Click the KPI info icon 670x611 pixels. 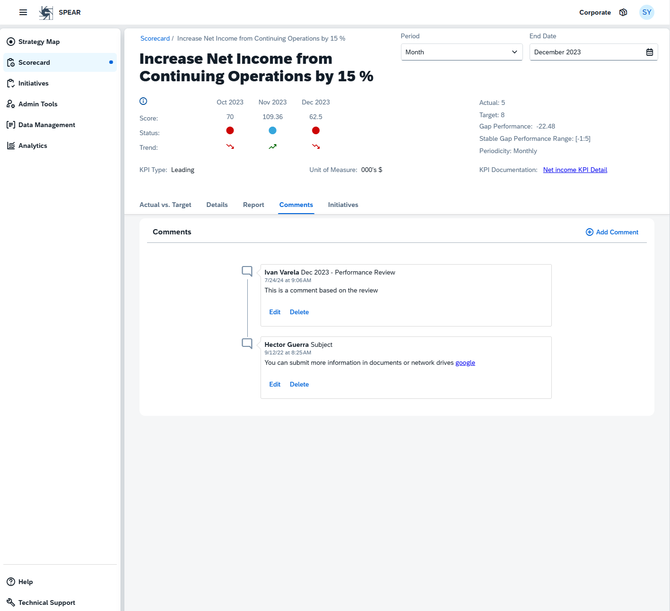coord(143,101)
